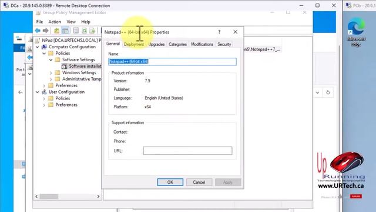Minimize the Remote Desktop Connection window
The image size is (376, 212).
click(301, 5)
